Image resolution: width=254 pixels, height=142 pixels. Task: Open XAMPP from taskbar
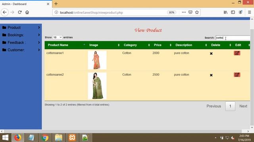(72, 138)
